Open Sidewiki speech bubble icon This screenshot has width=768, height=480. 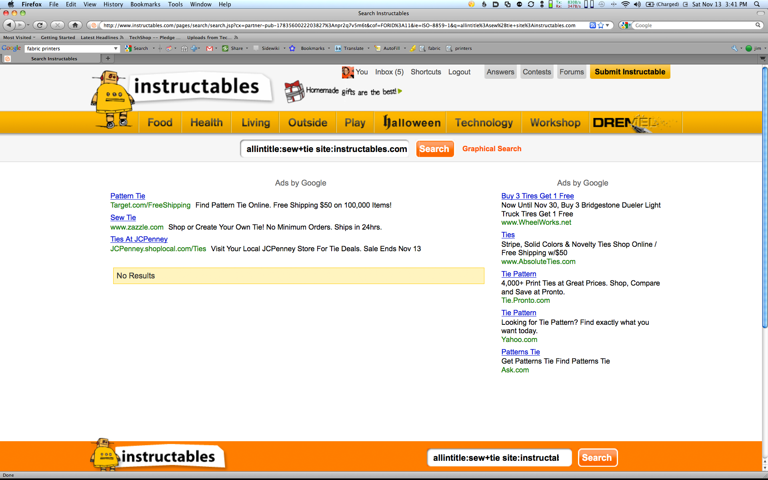(256, 48)
